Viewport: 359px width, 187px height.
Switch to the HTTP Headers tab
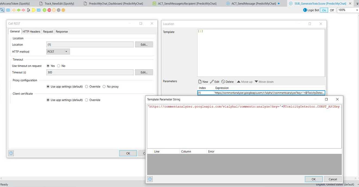point(31,32)
